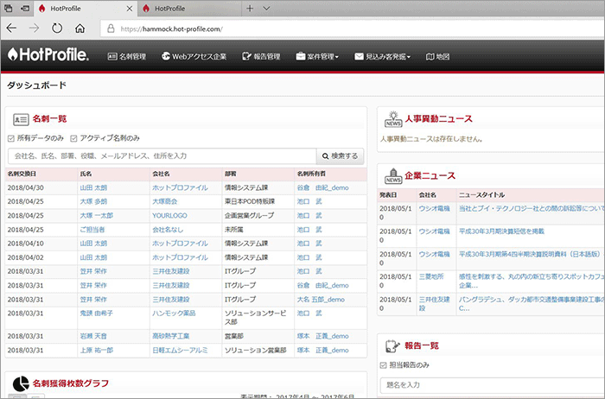Open the 高砂熱学工業 company link

click(171, 336)
